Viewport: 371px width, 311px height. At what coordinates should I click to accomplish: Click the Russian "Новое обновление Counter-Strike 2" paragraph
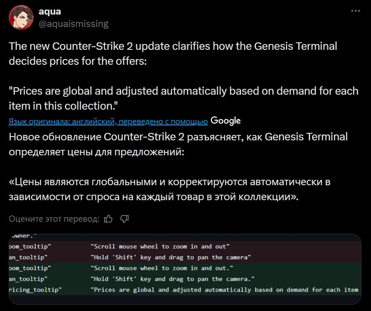pos(178,144)
